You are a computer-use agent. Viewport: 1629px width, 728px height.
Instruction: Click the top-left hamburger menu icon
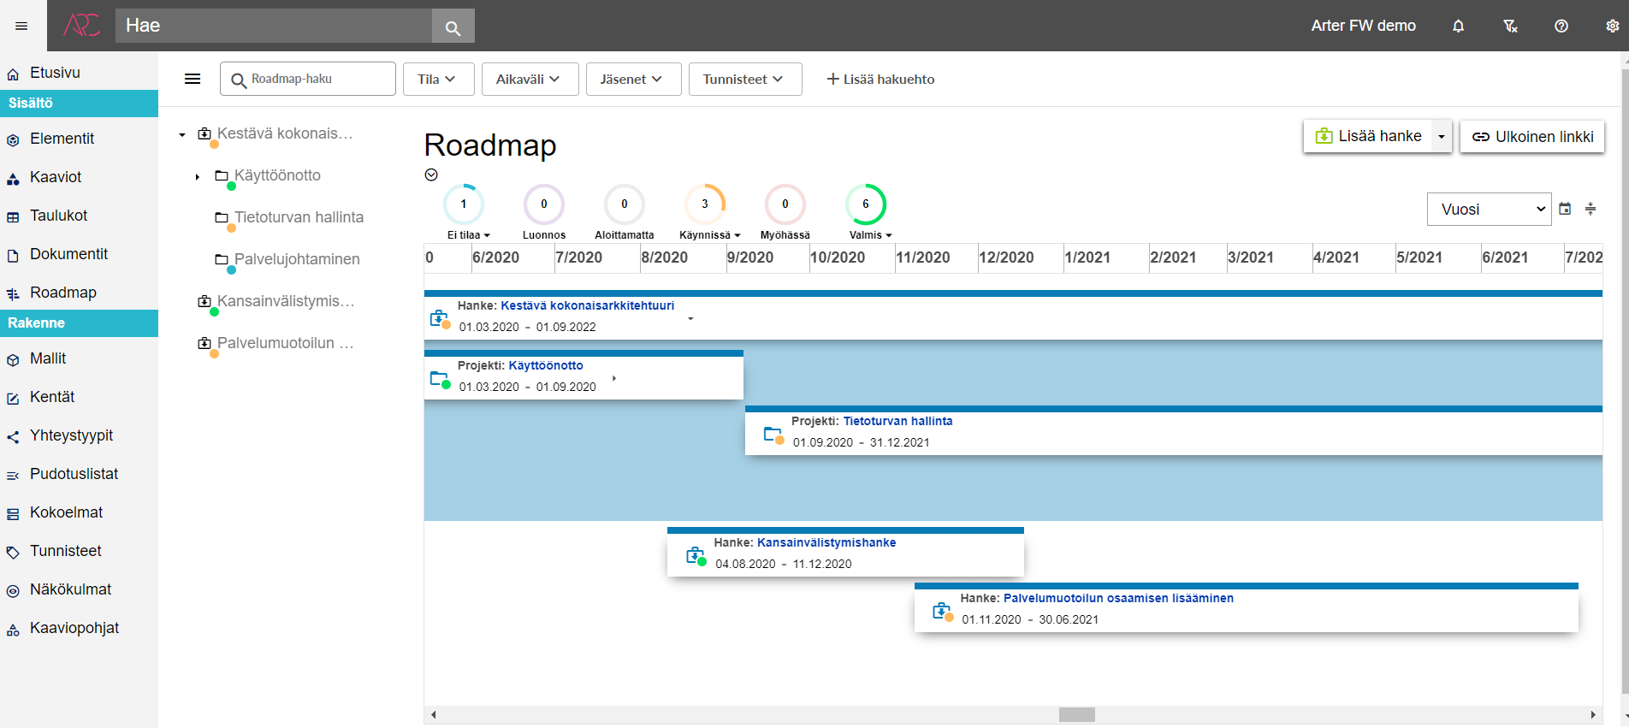coord(21,27)
